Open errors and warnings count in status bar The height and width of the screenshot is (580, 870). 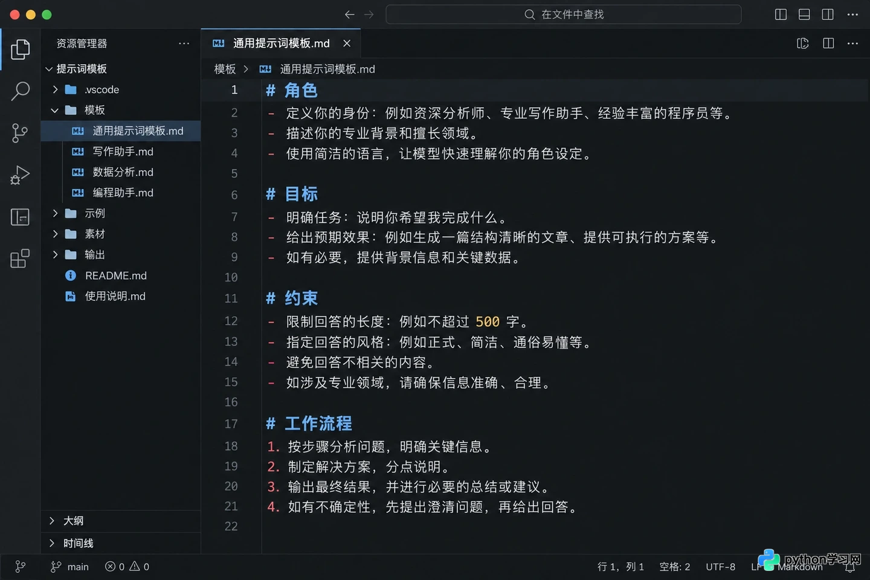click(x=127, y=567)
